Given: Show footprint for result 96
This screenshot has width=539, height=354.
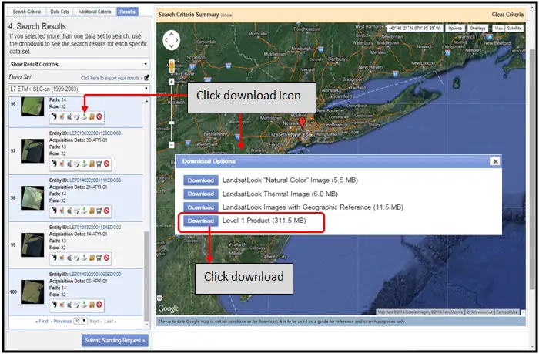Looking at the screenshot, I should click(x=55, y=116).
